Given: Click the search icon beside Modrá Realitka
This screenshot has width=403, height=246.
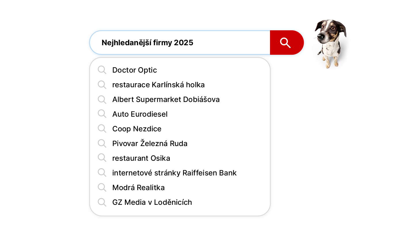Looking at the screenshot, I should tap(102, 188).
